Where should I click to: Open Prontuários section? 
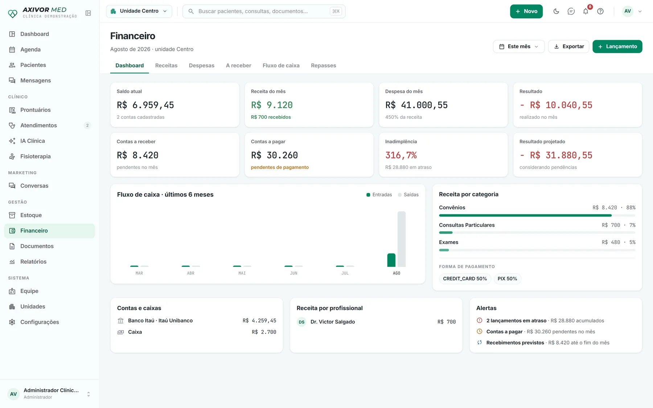pos(49,110)
